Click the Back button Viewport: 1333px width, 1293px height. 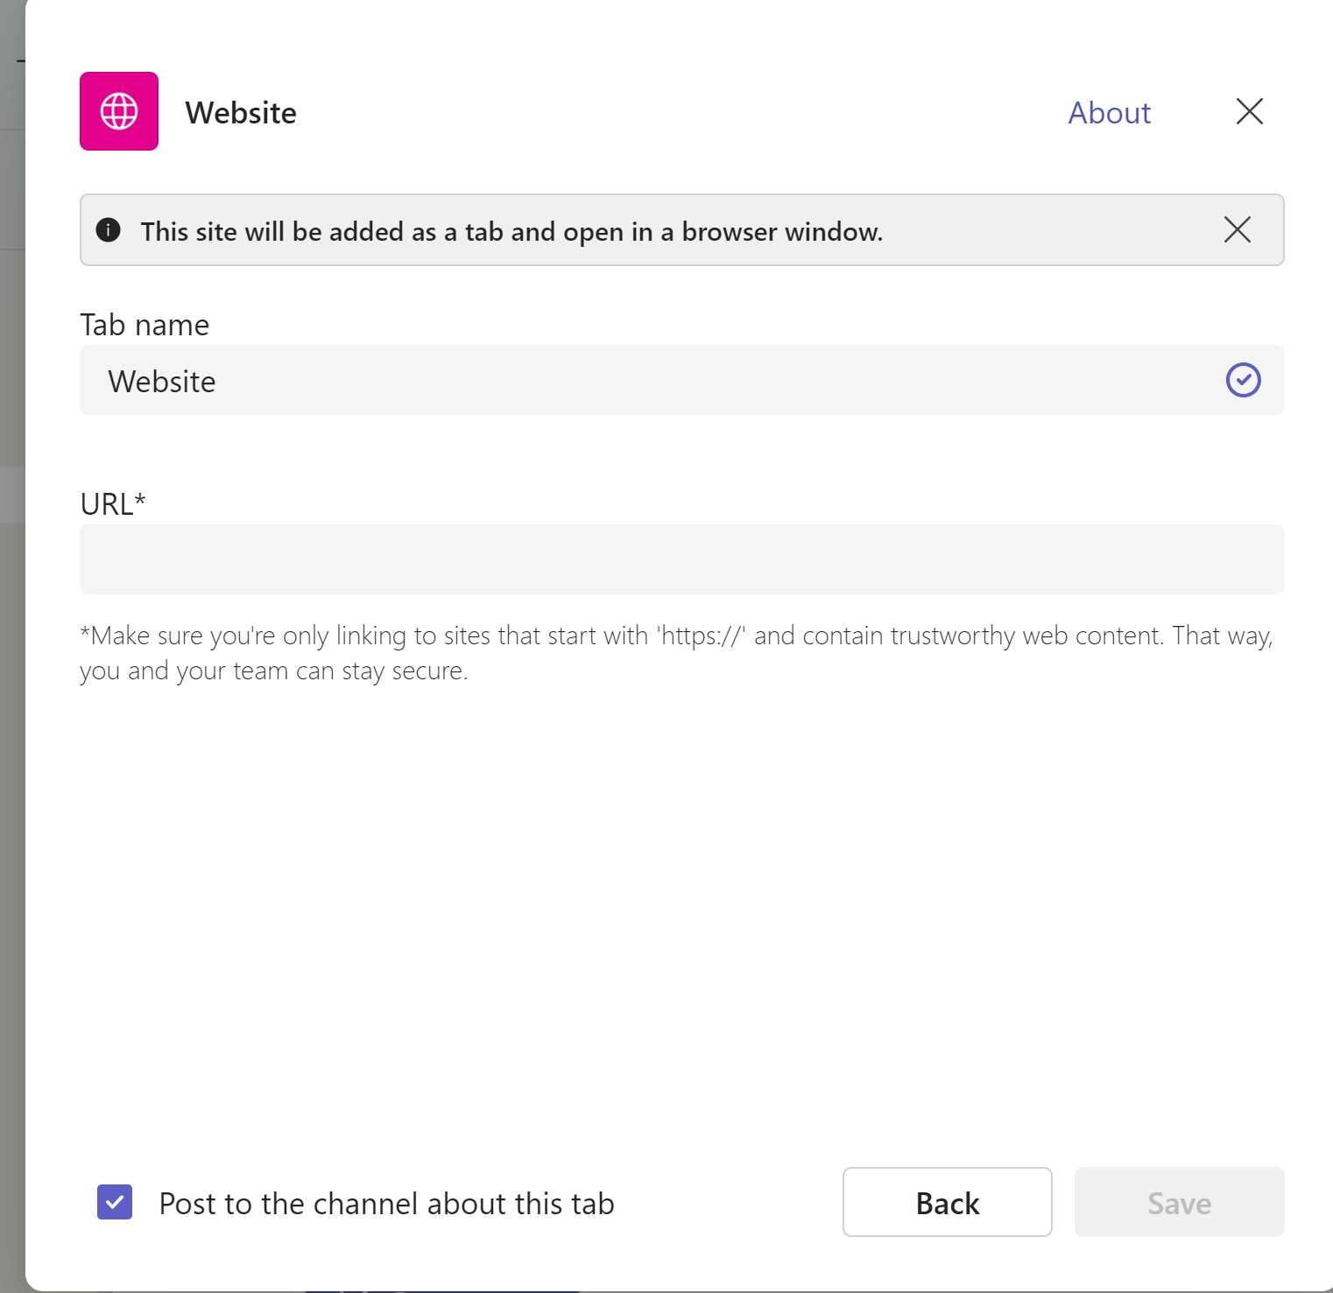947,1202
